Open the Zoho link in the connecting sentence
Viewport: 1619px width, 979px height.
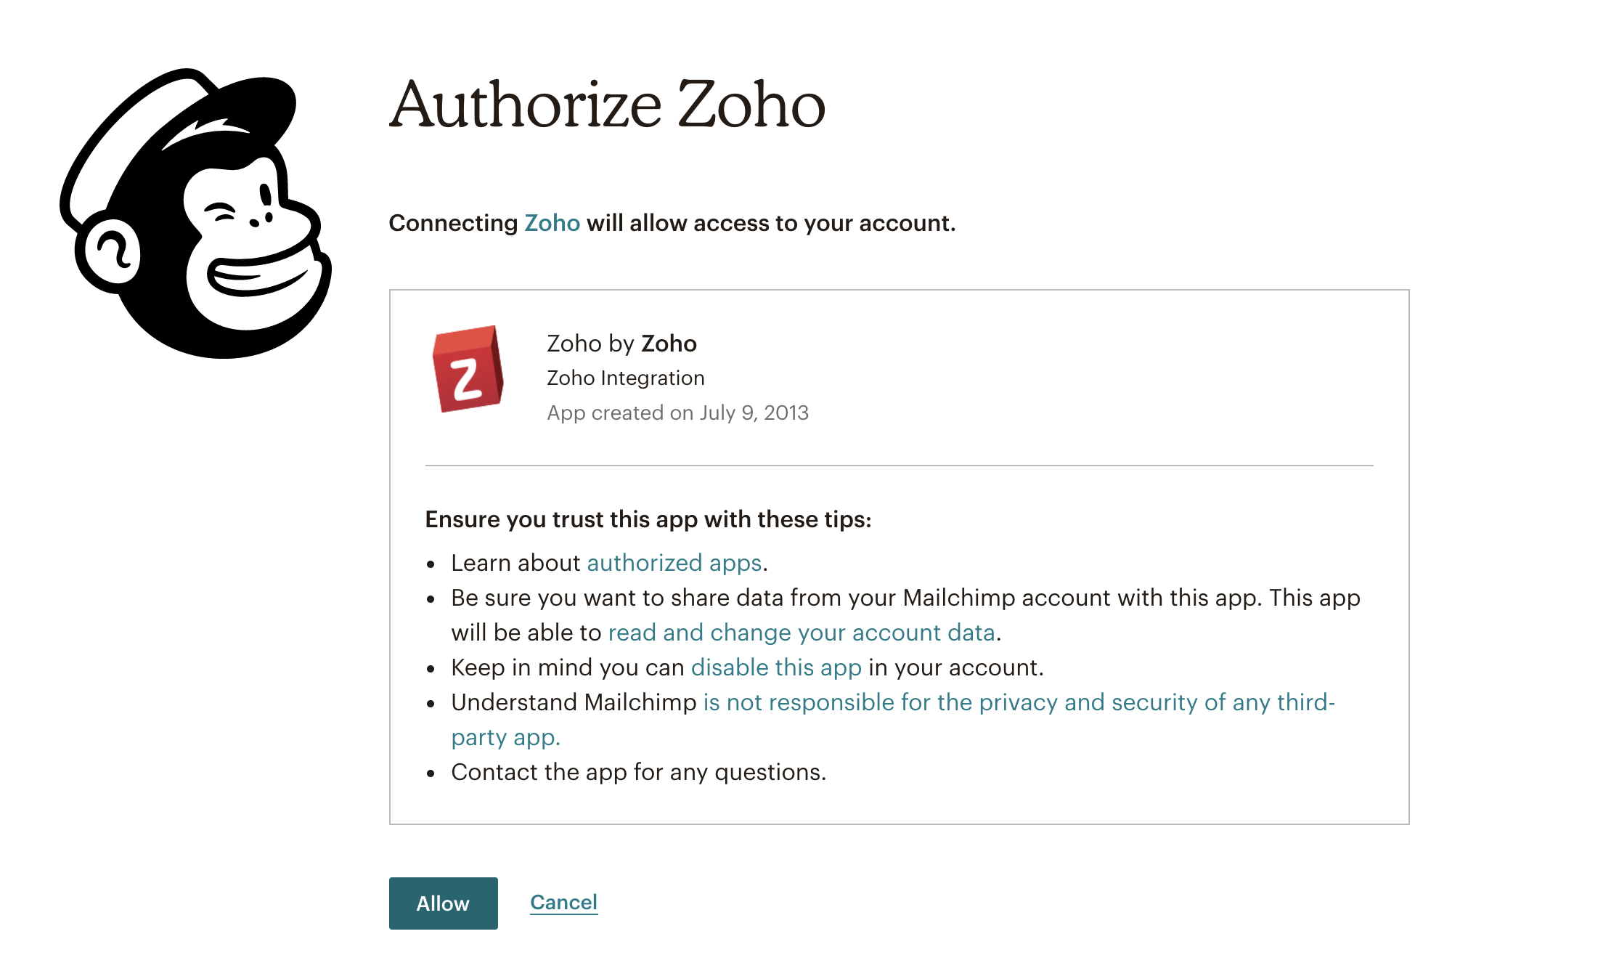pos(552,223)
